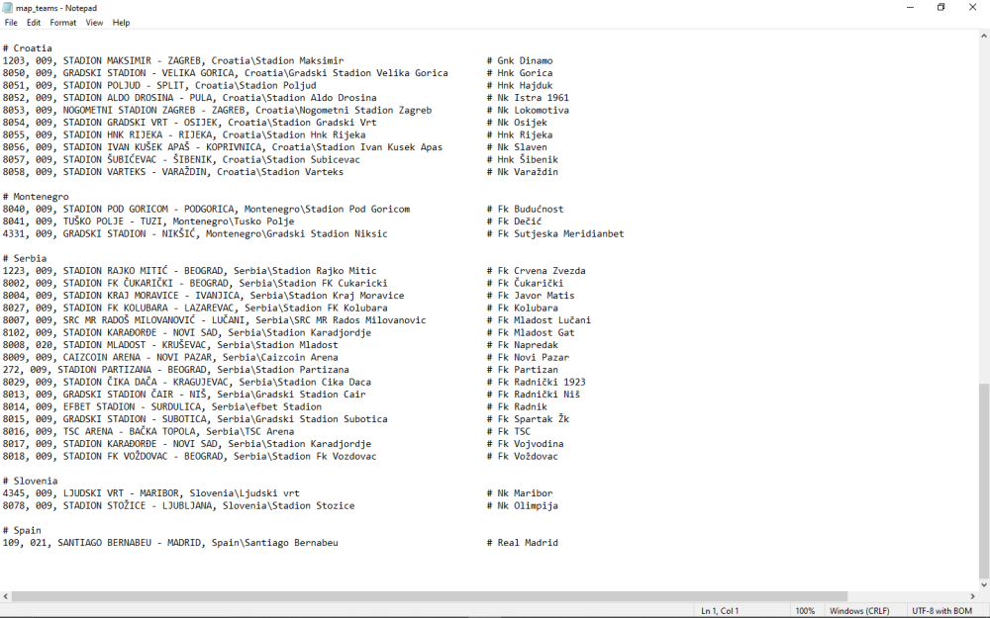This screenshot has width=990, height=618.
Task: Click the # Spain section header
Action: pyautogui.click(x=22, y=529)
